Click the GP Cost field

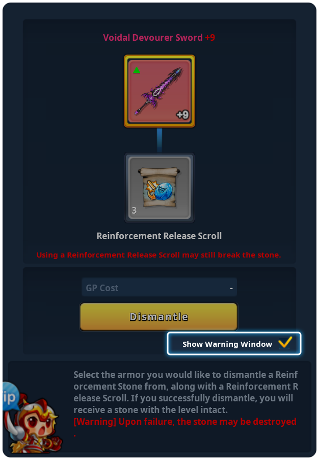click(x=159, y=288)
